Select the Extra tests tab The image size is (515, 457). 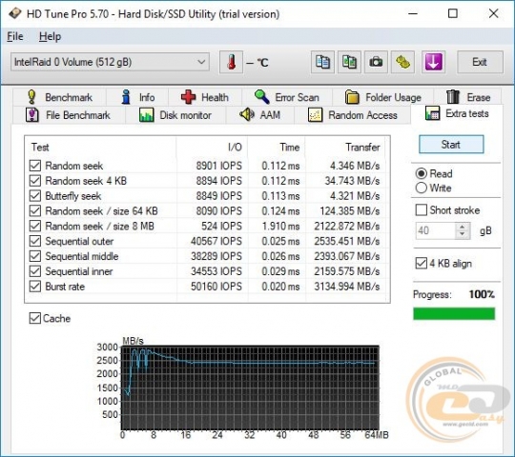(x=457, y=113)
